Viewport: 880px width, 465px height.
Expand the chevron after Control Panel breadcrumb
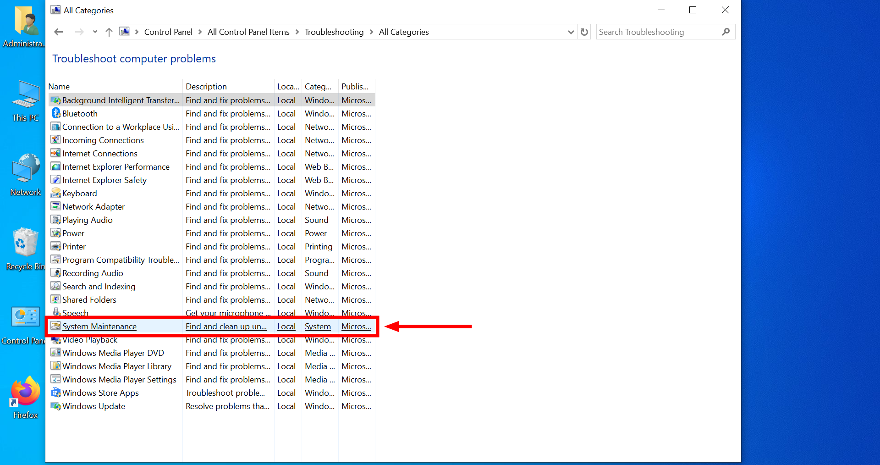pos(200,32)
